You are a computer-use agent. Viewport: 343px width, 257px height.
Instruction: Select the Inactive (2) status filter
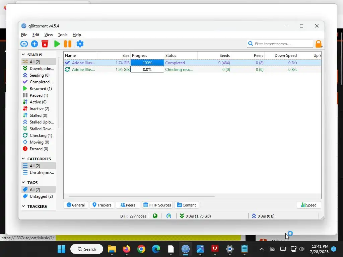coord(39,109)
